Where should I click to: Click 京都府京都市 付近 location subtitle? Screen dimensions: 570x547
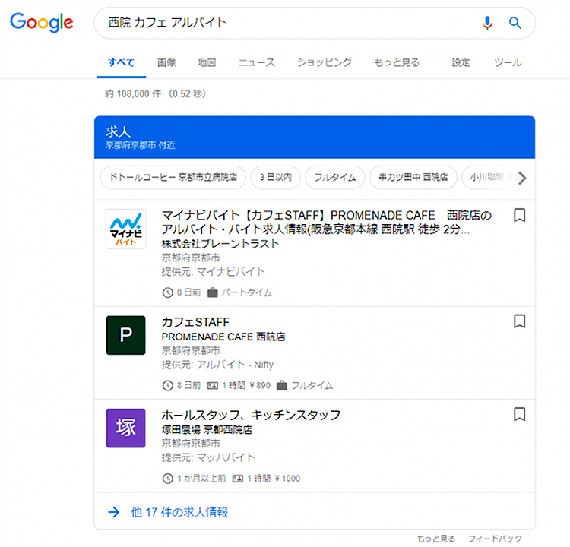pos(141,145)
